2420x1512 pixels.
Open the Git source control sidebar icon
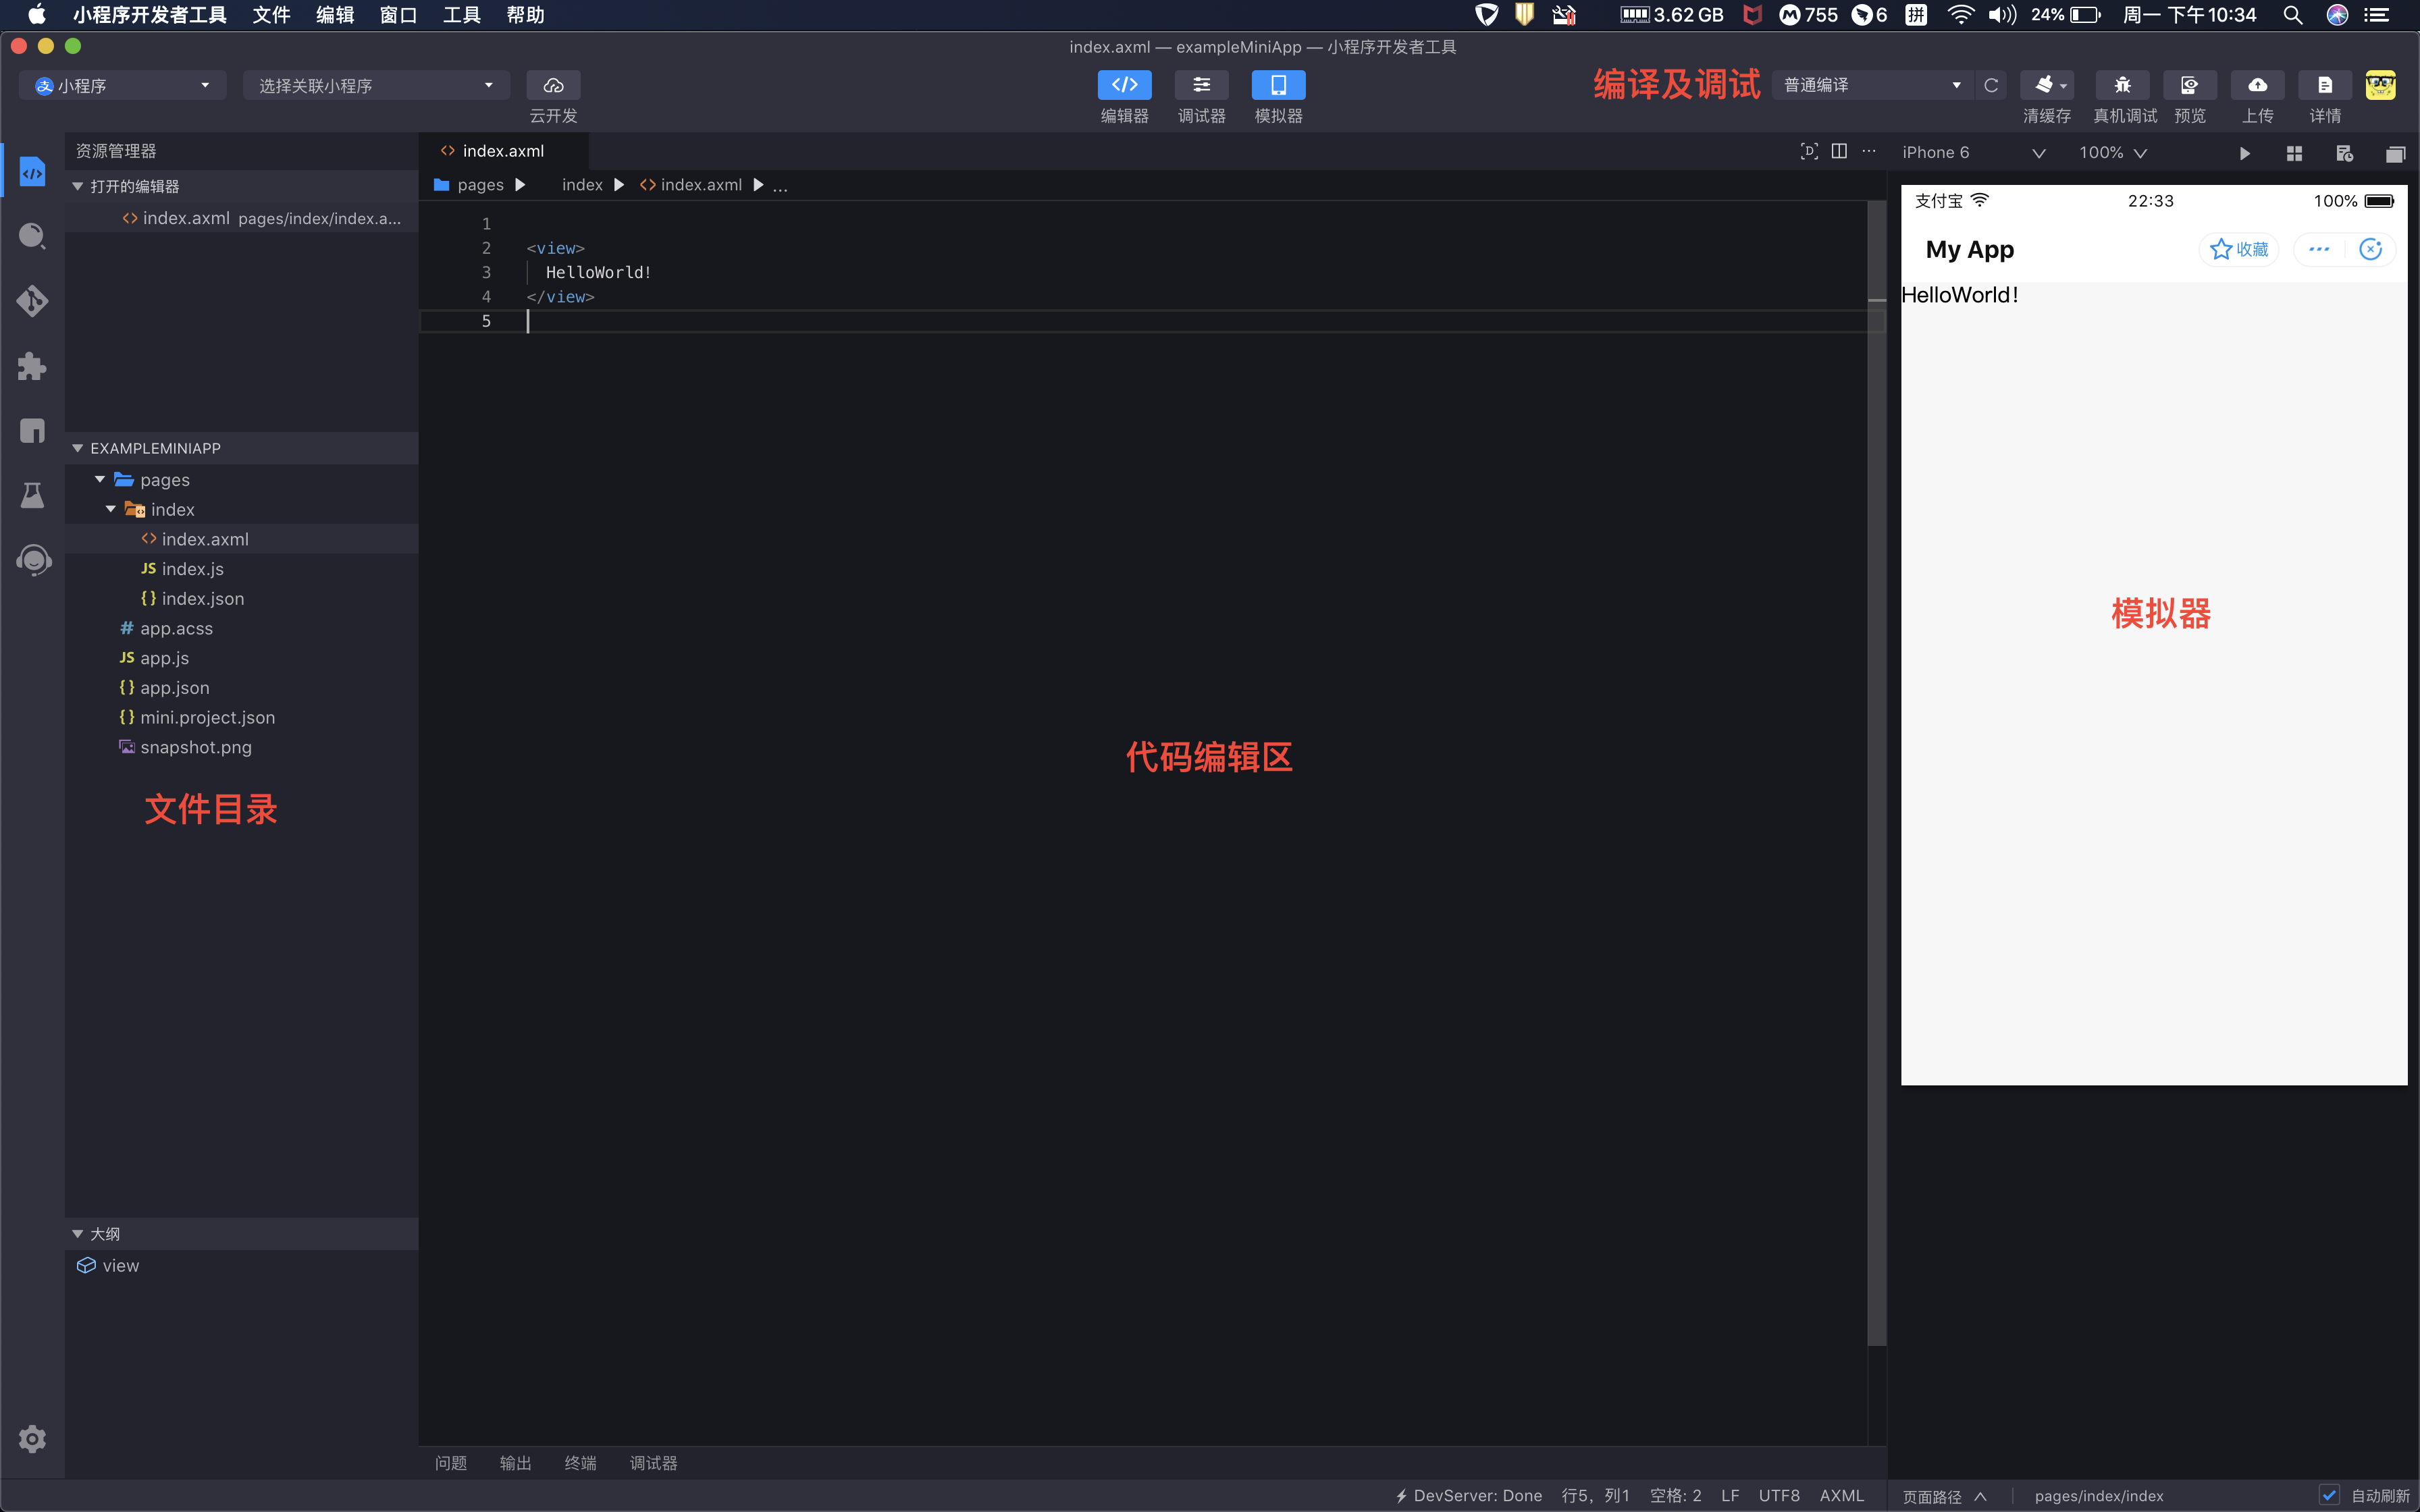(x=32, y=301)
